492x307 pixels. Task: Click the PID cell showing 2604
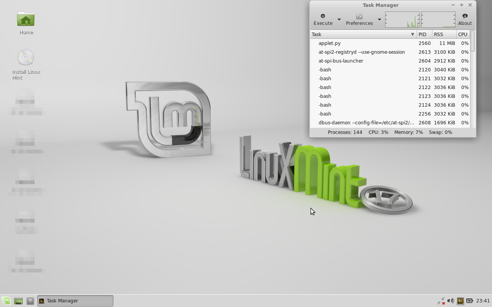click(424, 61)
